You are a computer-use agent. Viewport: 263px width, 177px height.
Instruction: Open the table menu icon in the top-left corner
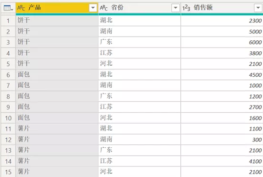coord(8,8)
